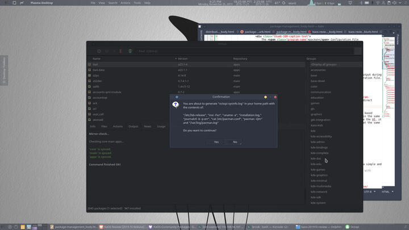Open the Files tab in Octopi

[x=104, y=126]
